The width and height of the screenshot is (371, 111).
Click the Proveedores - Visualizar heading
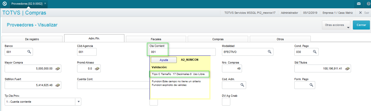click(x=32, y=25)
